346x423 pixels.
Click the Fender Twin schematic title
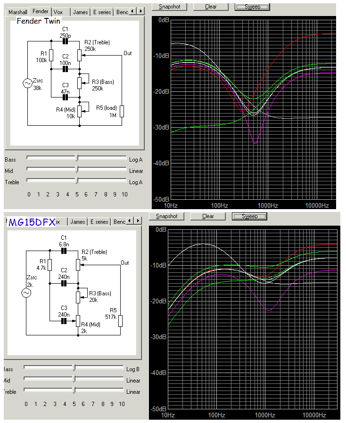pyautogui.click(x=38, y=21)
